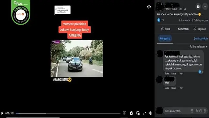Add a sticker to comment
Screen dimensions: 209x118
coord(205,111)
